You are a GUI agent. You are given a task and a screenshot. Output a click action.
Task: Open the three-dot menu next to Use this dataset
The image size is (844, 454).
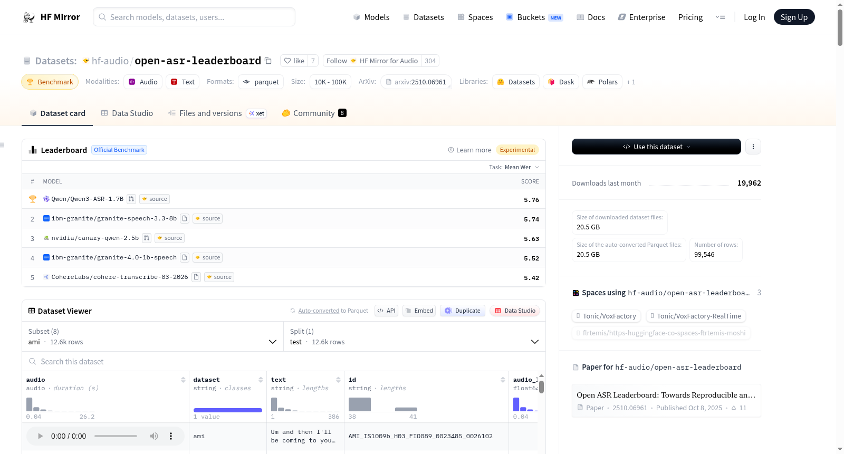click(x=753, y=147)
